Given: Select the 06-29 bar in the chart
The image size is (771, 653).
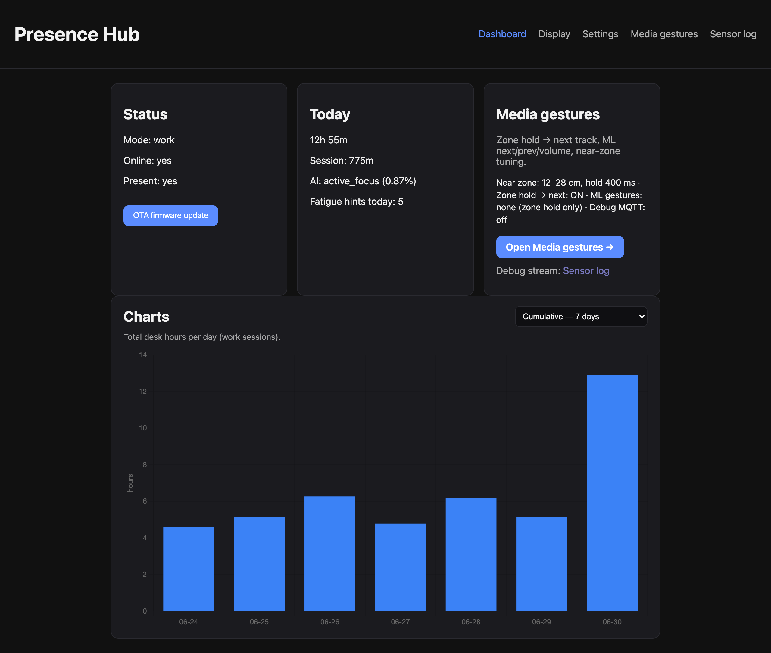Looking at the screenshot, I should pyautogui.click(x=542, y=564).
